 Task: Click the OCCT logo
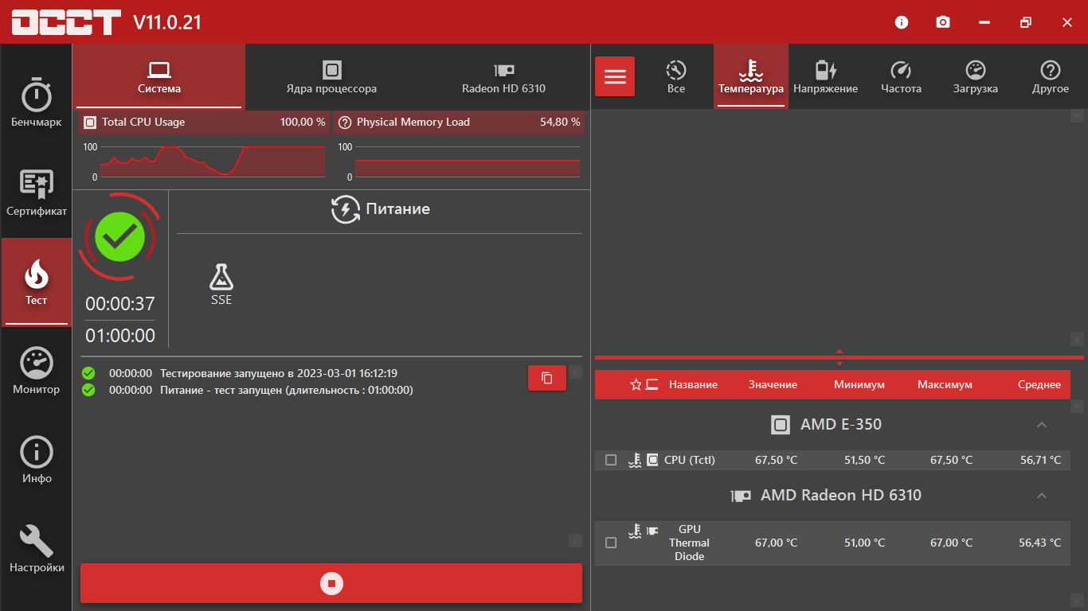coord(66,22)
